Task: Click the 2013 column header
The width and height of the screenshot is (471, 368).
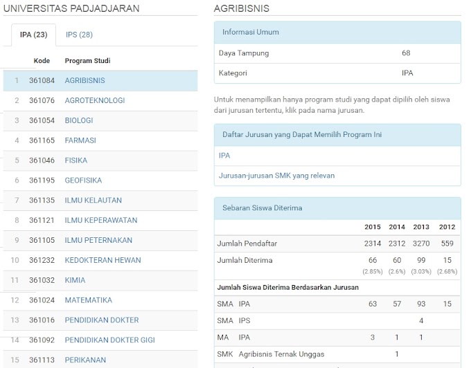Action: click(x=421, y=227)
